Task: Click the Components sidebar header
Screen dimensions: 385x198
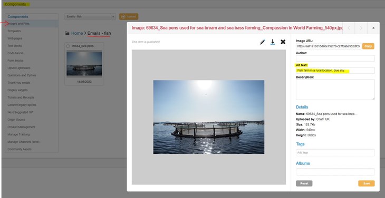Action: [18, 17]
